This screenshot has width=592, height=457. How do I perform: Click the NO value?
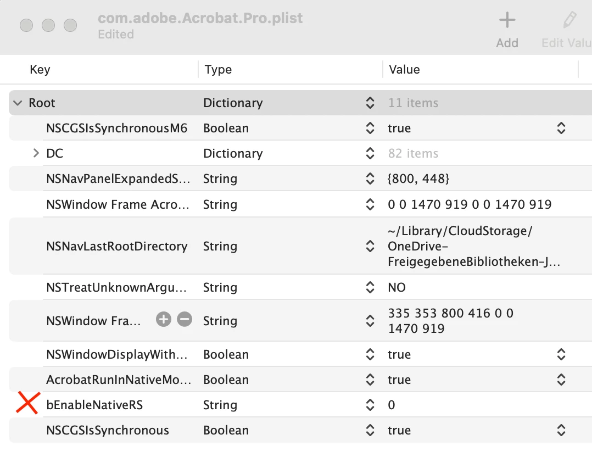397,287
